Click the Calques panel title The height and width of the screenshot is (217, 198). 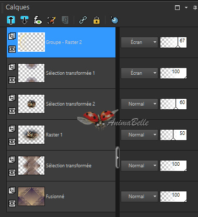tap(18, 7)
